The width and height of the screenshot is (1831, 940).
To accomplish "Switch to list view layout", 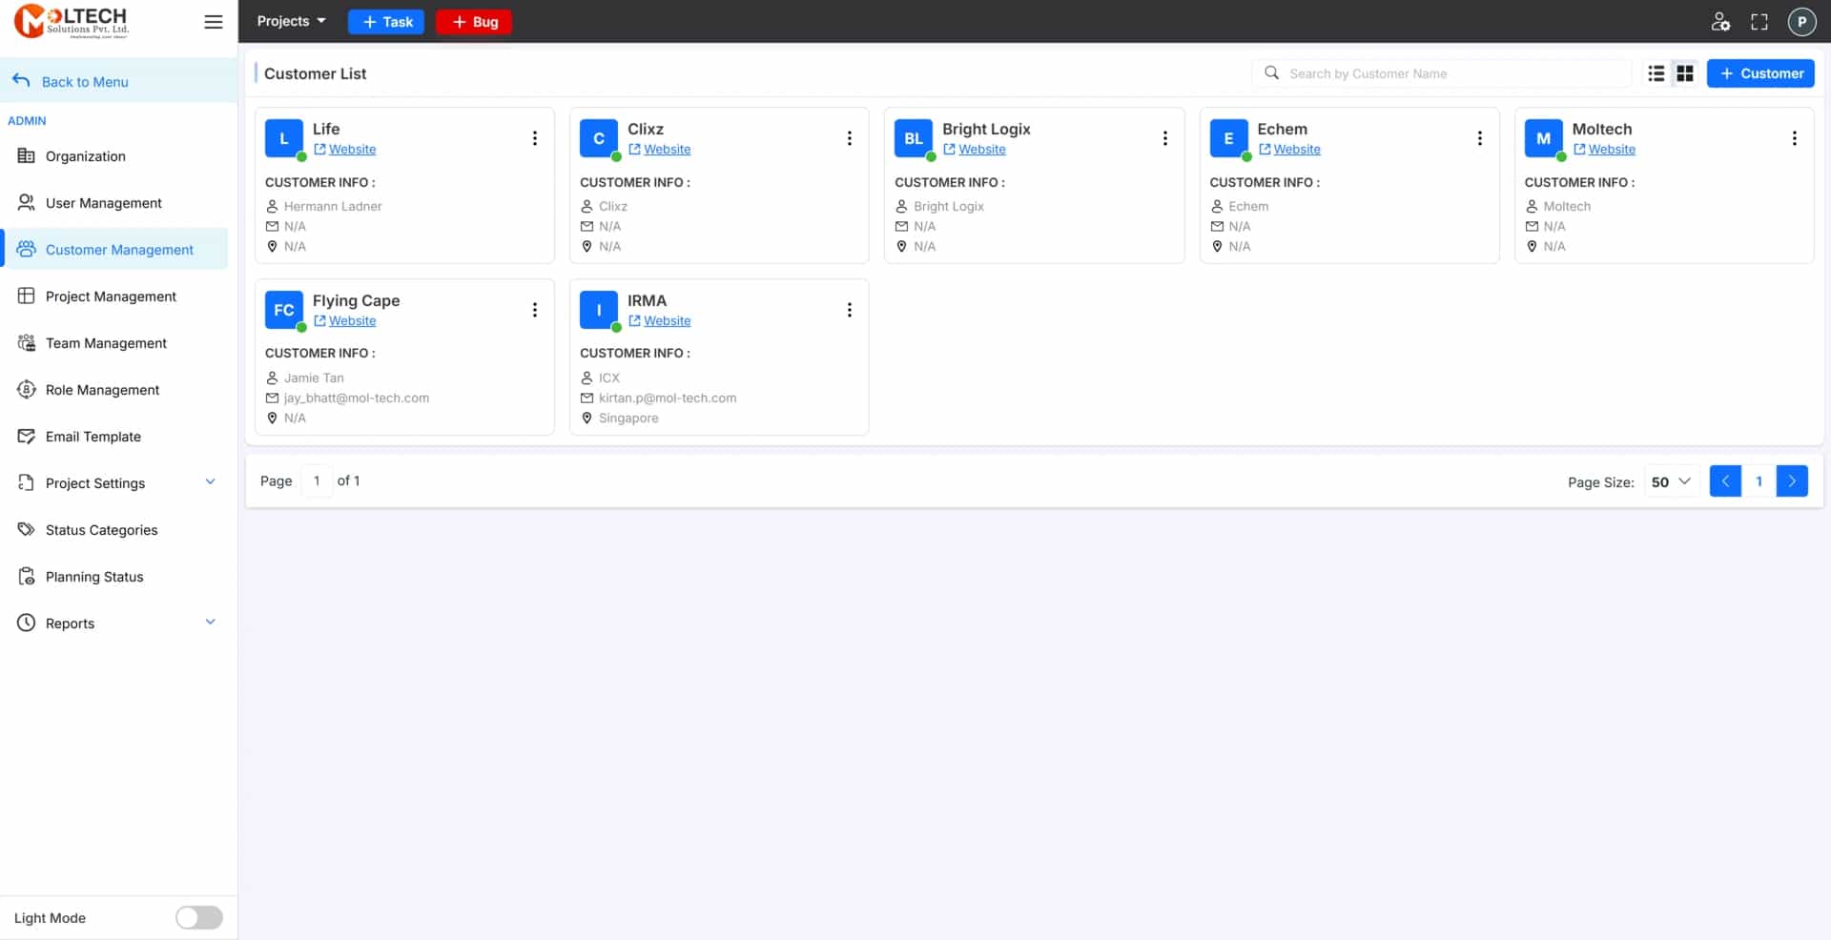I will tap(1656, 73).
